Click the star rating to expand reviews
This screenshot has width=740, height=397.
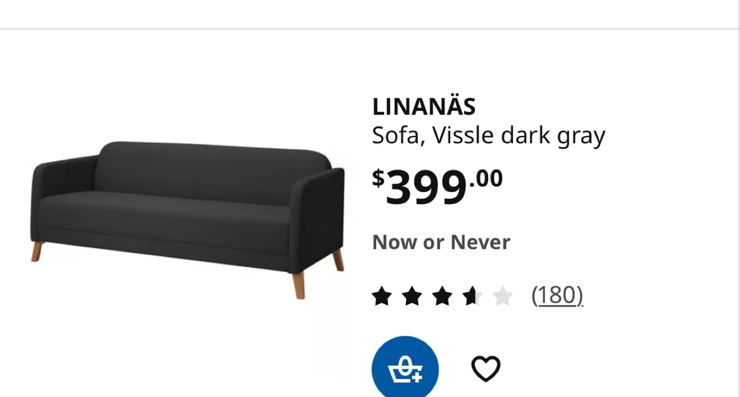[x=442, y=296]
